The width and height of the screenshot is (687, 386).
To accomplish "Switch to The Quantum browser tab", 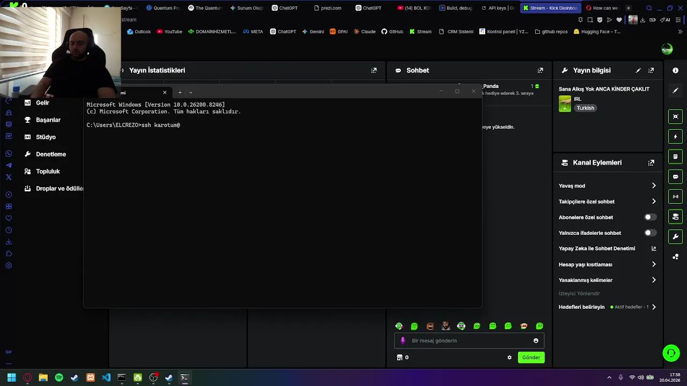I will click(204, 8).
